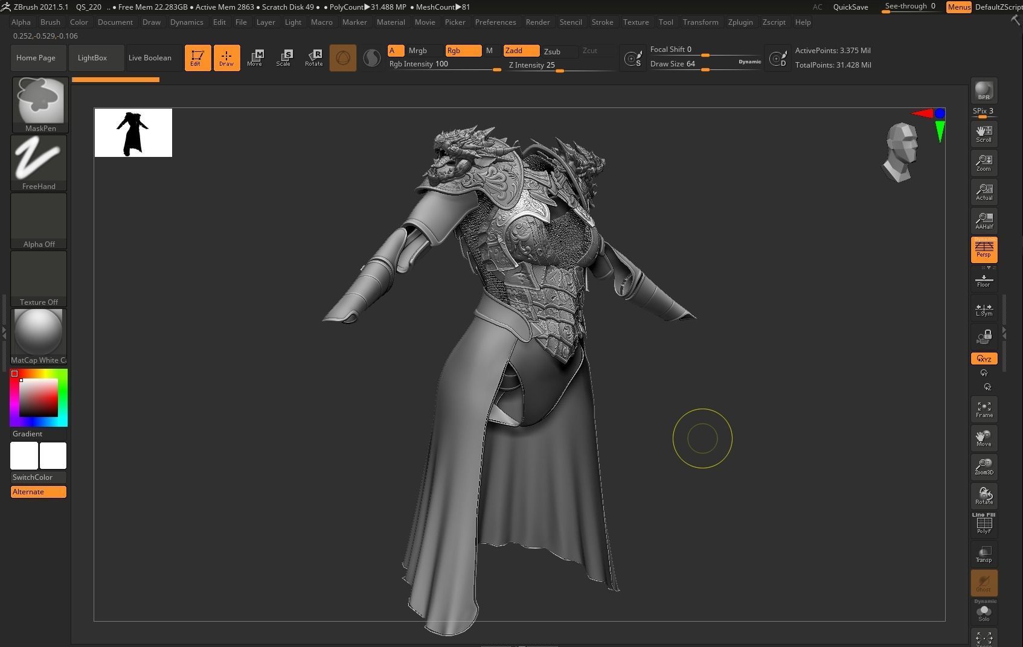Pick a color in the color picker square

(x=39, y=398)
